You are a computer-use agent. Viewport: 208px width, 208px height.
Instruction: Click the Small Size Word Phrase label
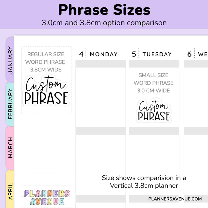point(153,83)
